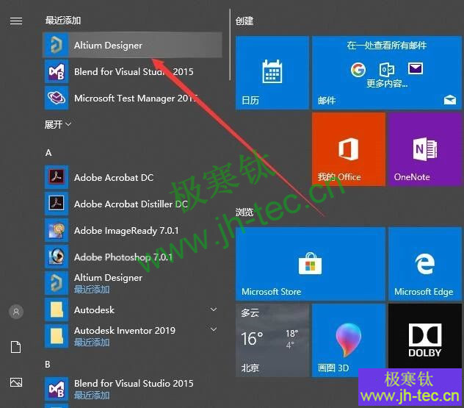
Task: Open the Pictures icon in sidebar
Action: [16, 382]
